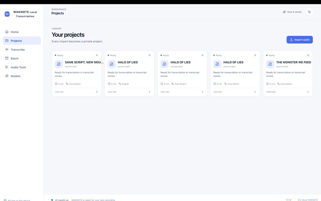The width and height of the screenshot is (321, 201).
Task: Click the Yesterday timestamp
Action: point(271,92)
